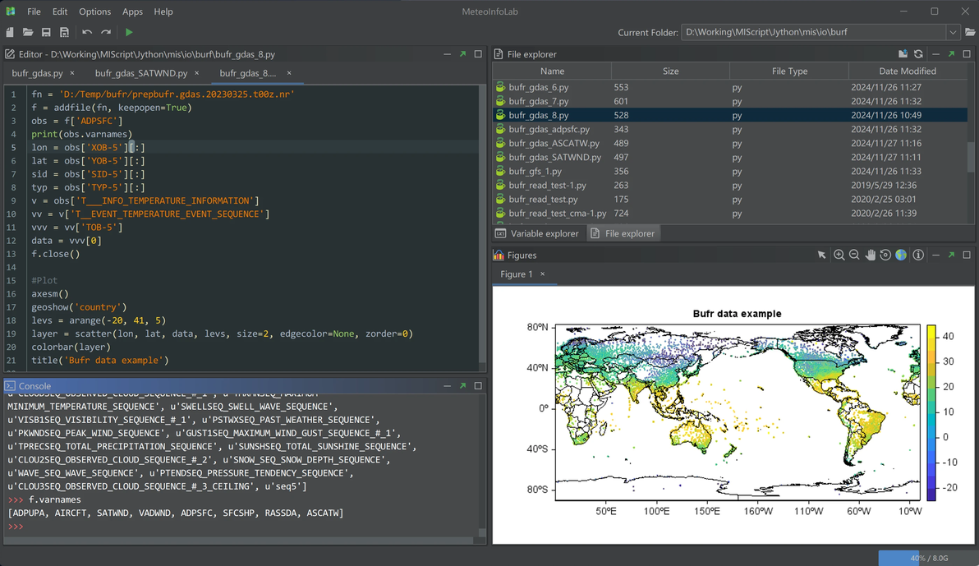The image size is (979, 566).
Task: Zoom in on the figure
Action: (839, 255)
